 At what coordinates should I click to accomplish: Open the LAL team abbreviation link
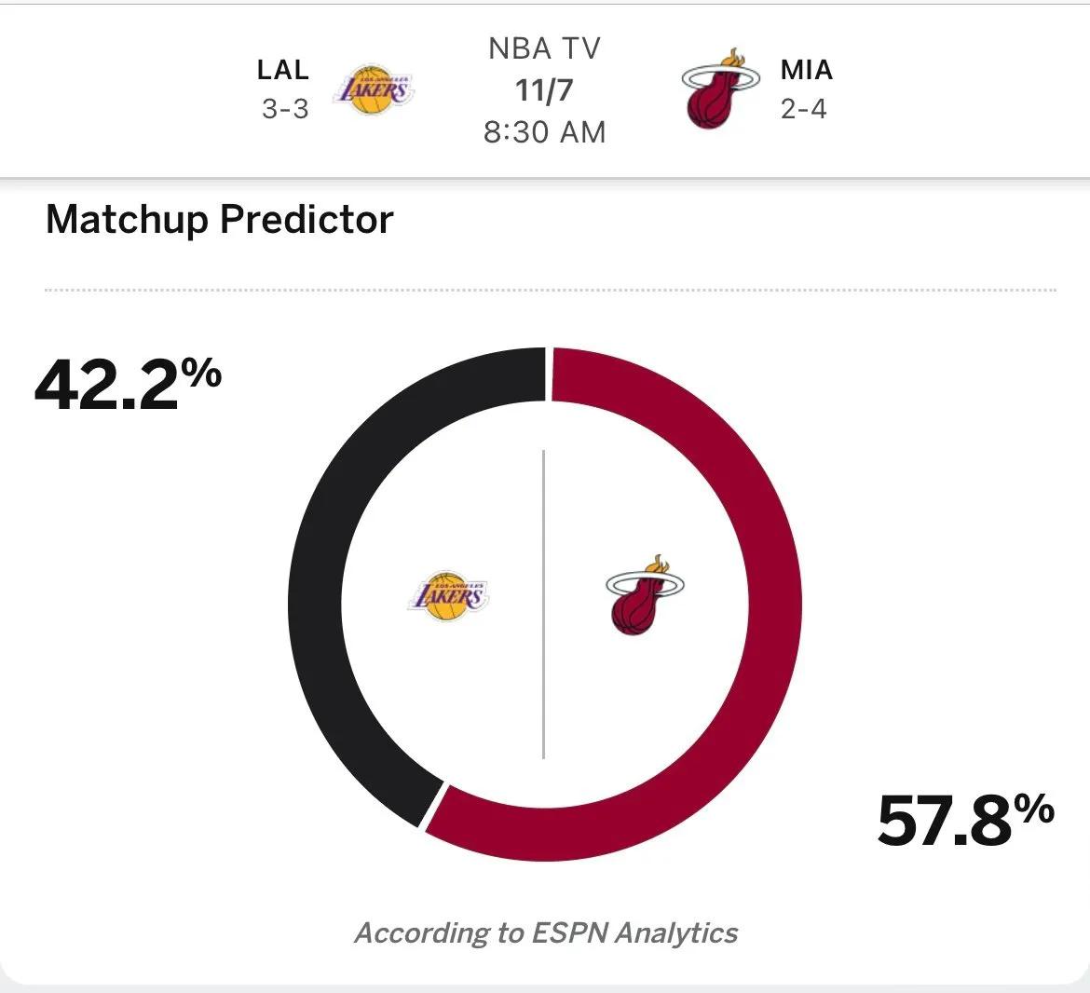pos(282,70)
